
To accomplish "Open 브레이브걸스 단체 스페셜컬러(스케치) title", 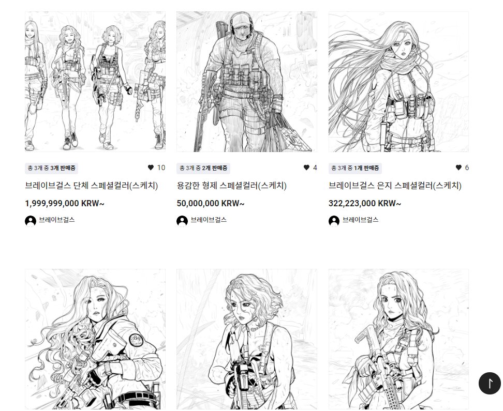I will (92, 186).
